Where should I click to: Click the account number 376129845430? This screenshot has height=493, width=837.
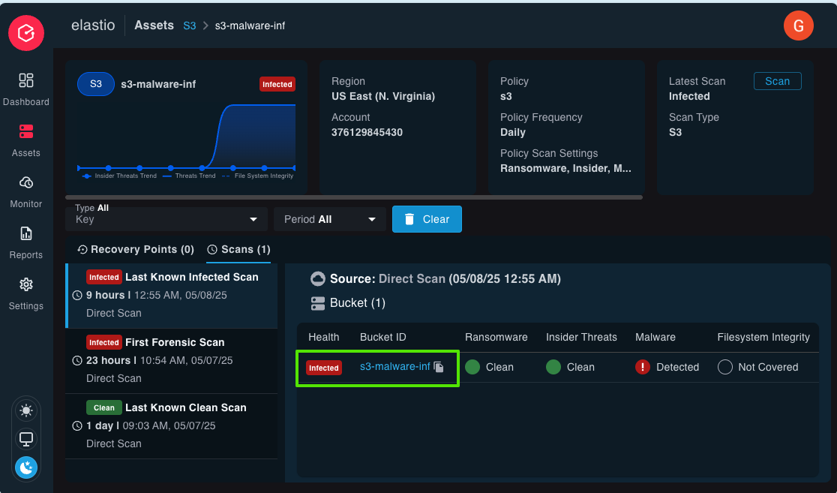367,133
